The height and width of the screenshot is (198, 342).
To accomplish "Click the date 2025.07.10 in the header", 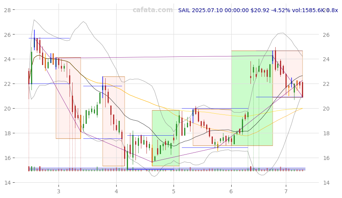I will click(x=207, y=10).
